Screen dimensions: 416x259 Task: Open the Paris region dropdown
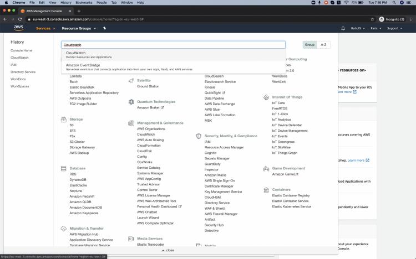[x=377, y=28]
